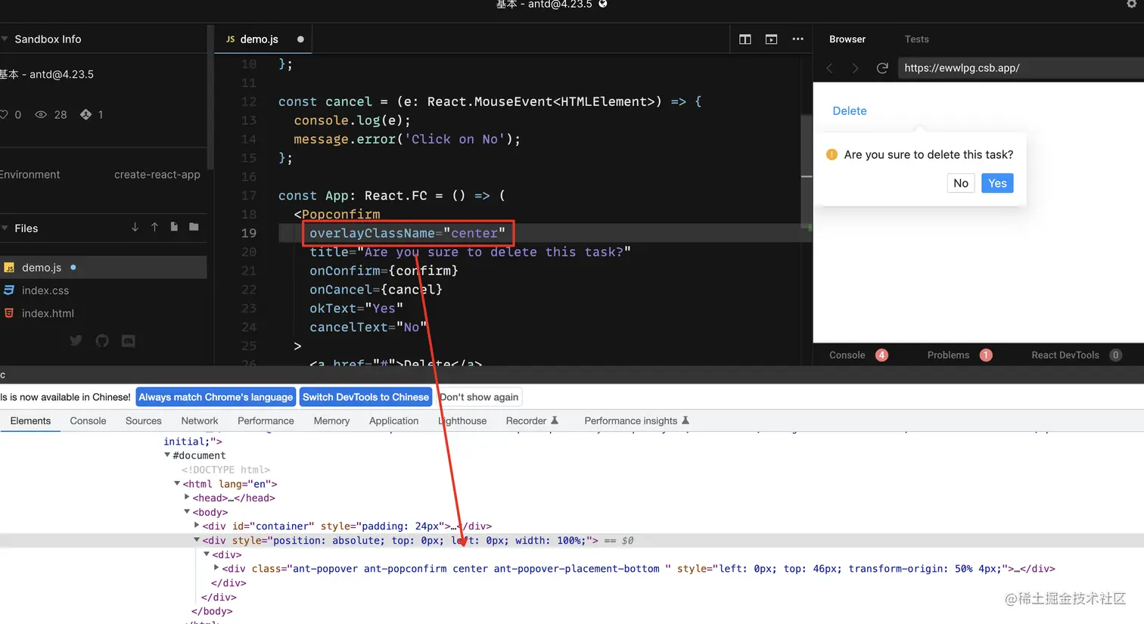Open the GitHub icon in the sidebar
The height and width of the screenshot is (624, 1144).
click(x=102, y=341)
